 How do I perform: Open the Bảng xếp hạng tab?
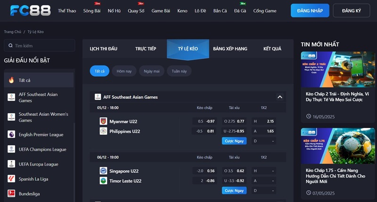[x=230, y=49]
